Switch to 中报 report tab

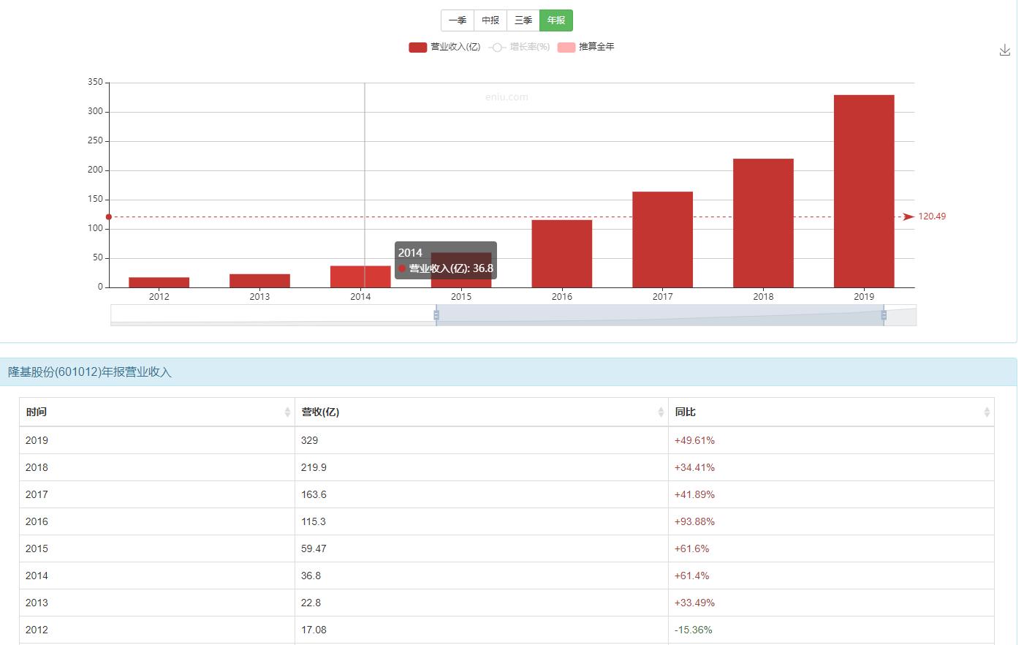click(x=490, y=20)
